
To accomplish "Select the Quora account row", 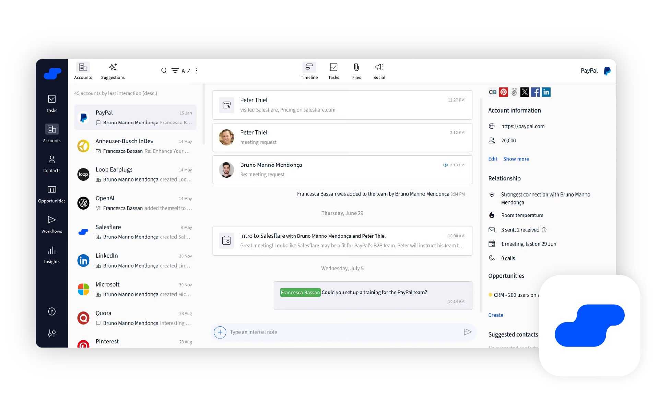I will (x=135, y=318).
